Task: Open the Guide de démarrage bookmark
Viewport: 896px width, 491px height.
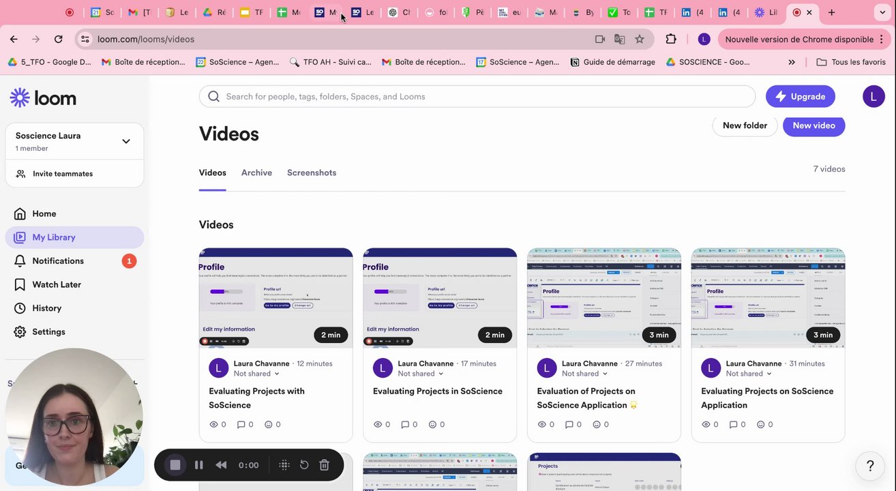Action: coord(612,62)
